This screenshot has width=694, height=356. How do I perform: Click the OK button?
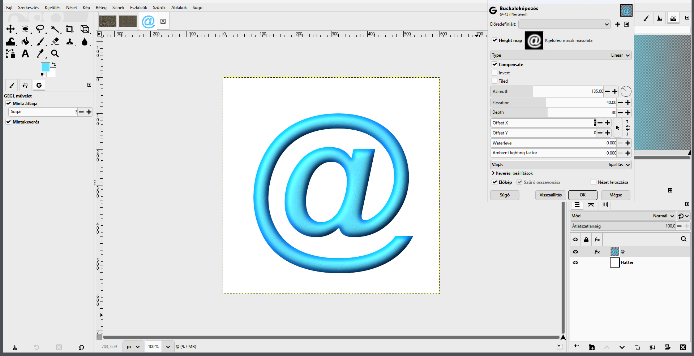583,195
